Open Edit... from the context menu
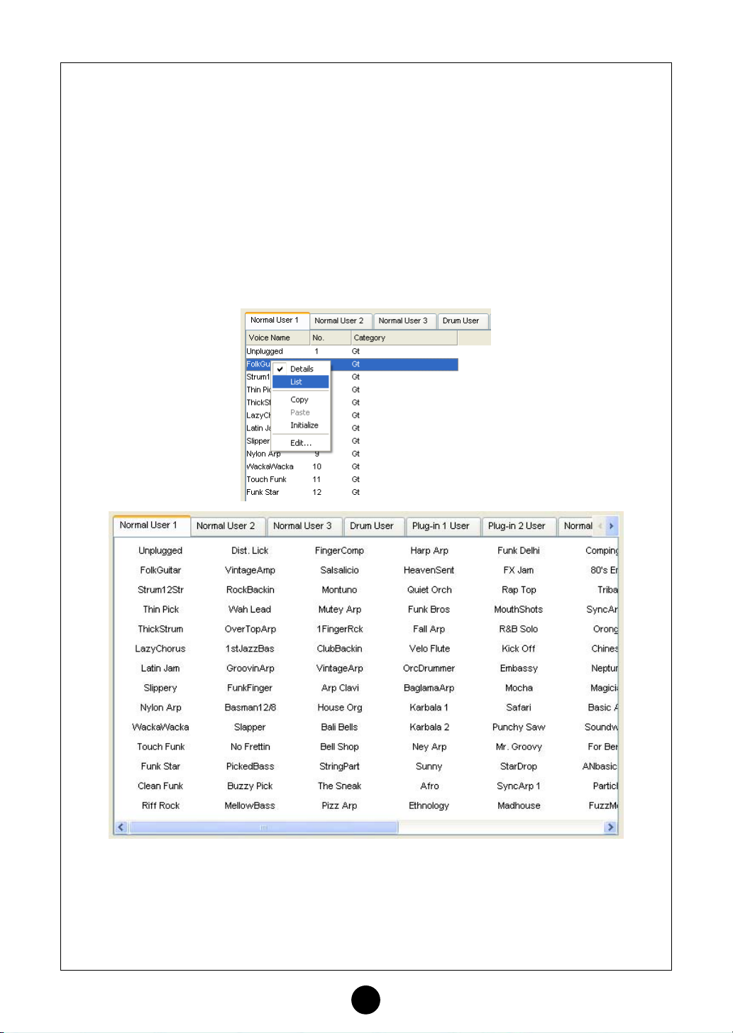 tap(301, 443)
